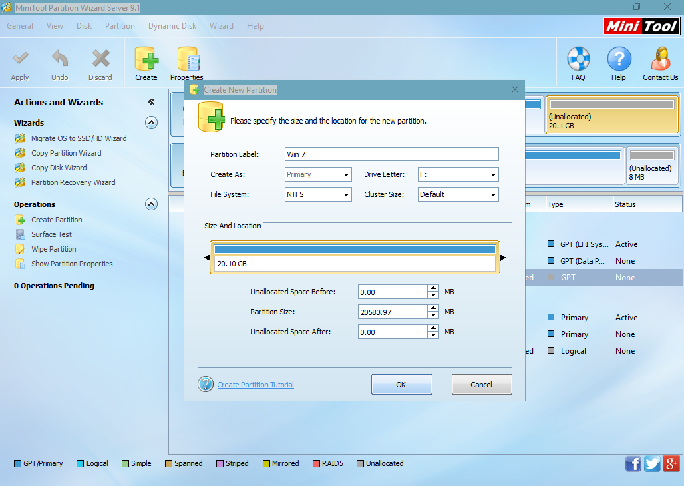Click the Surface Test label

(51, 234)
